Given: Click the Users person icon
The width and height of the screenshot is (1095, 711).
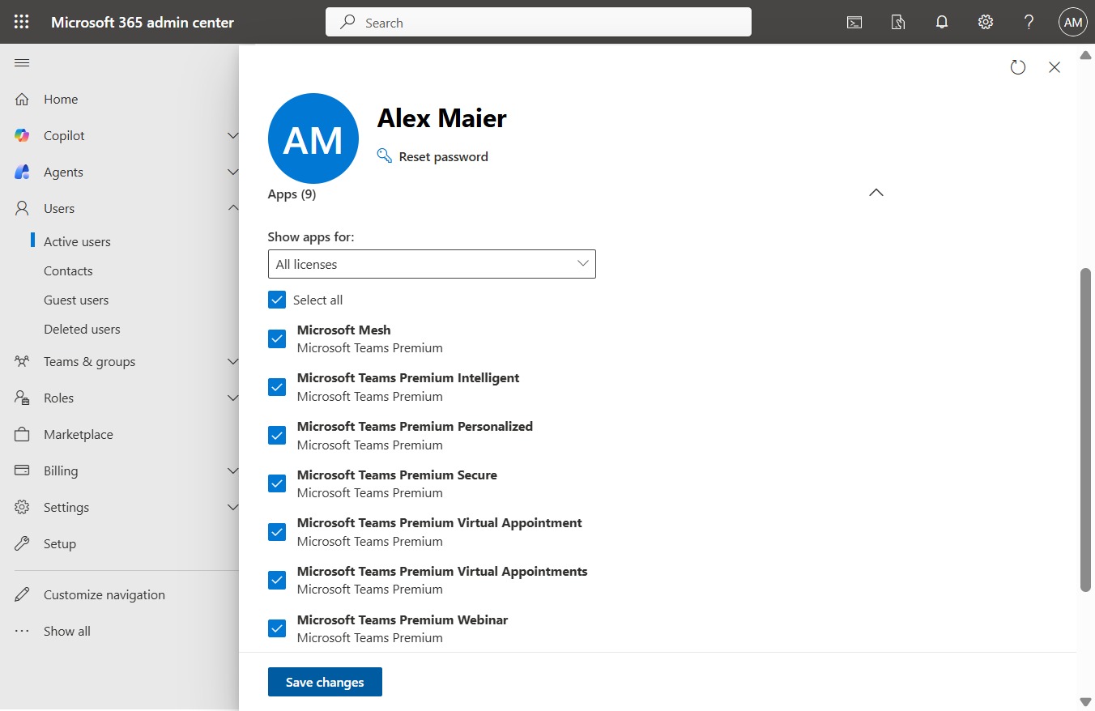Looking at the screenshot, I should [x=22, y=208].
